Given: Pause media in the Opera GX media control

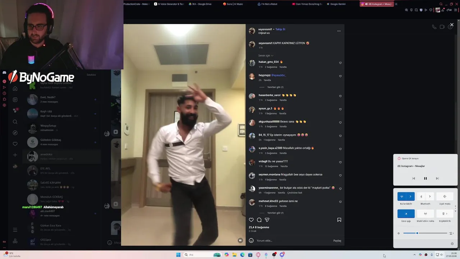Looking at the screenshot, I should tap(425, 178).
